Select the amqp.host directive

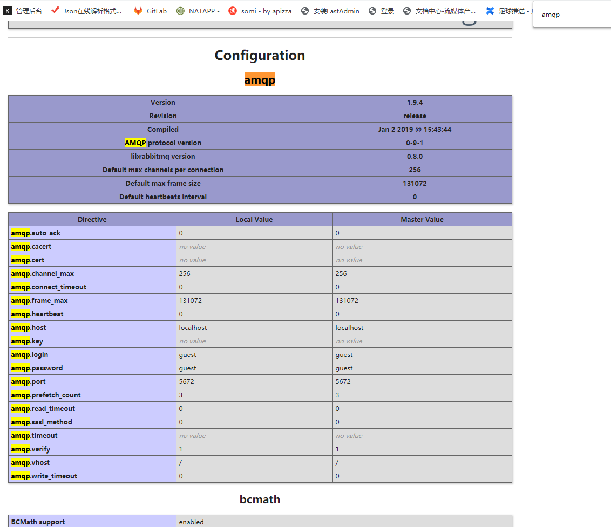[x=29, y=327]
